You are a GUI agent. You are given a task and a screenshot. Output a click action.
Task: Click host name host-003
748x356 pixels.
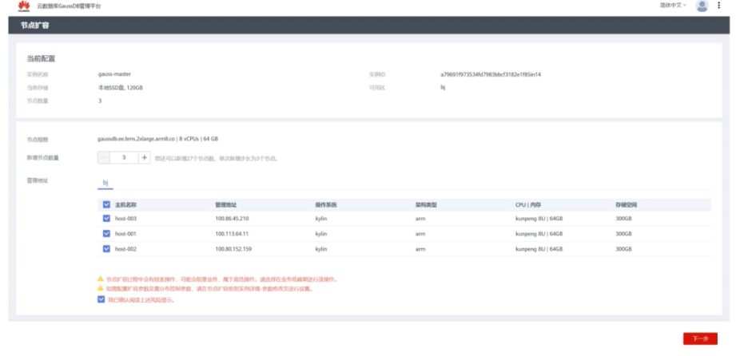coord(126,219)
